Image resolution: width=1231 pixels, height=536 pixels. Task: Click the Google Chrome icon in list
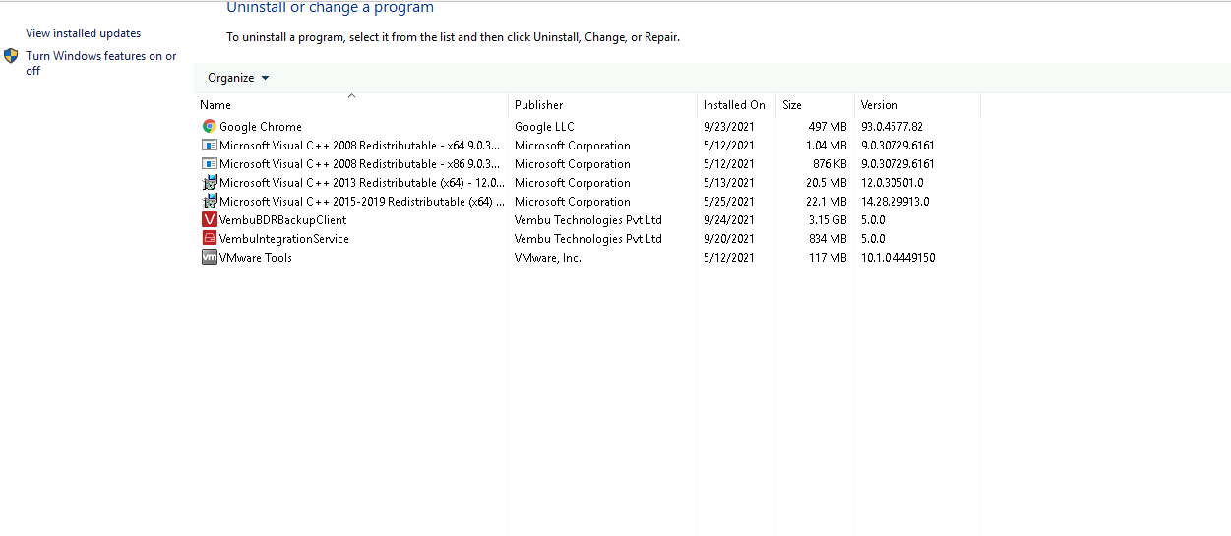(x=209, y=127)
